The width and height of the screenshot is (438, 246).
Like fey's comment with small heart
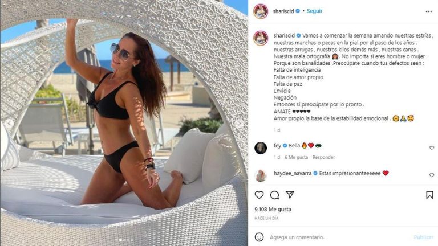point(432,148)
